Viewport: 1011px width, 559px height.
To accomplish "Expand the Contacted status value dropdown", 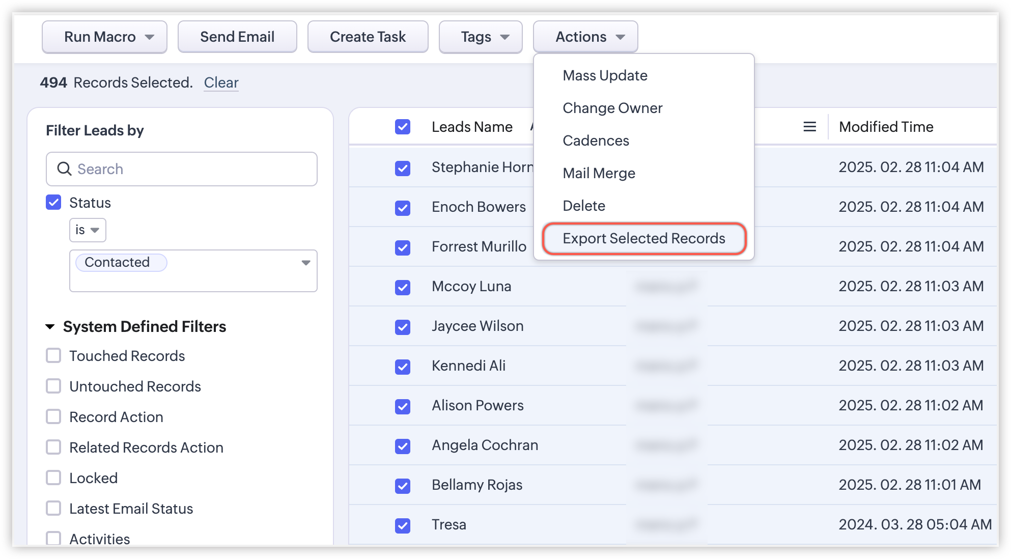I will click(305, 263).
